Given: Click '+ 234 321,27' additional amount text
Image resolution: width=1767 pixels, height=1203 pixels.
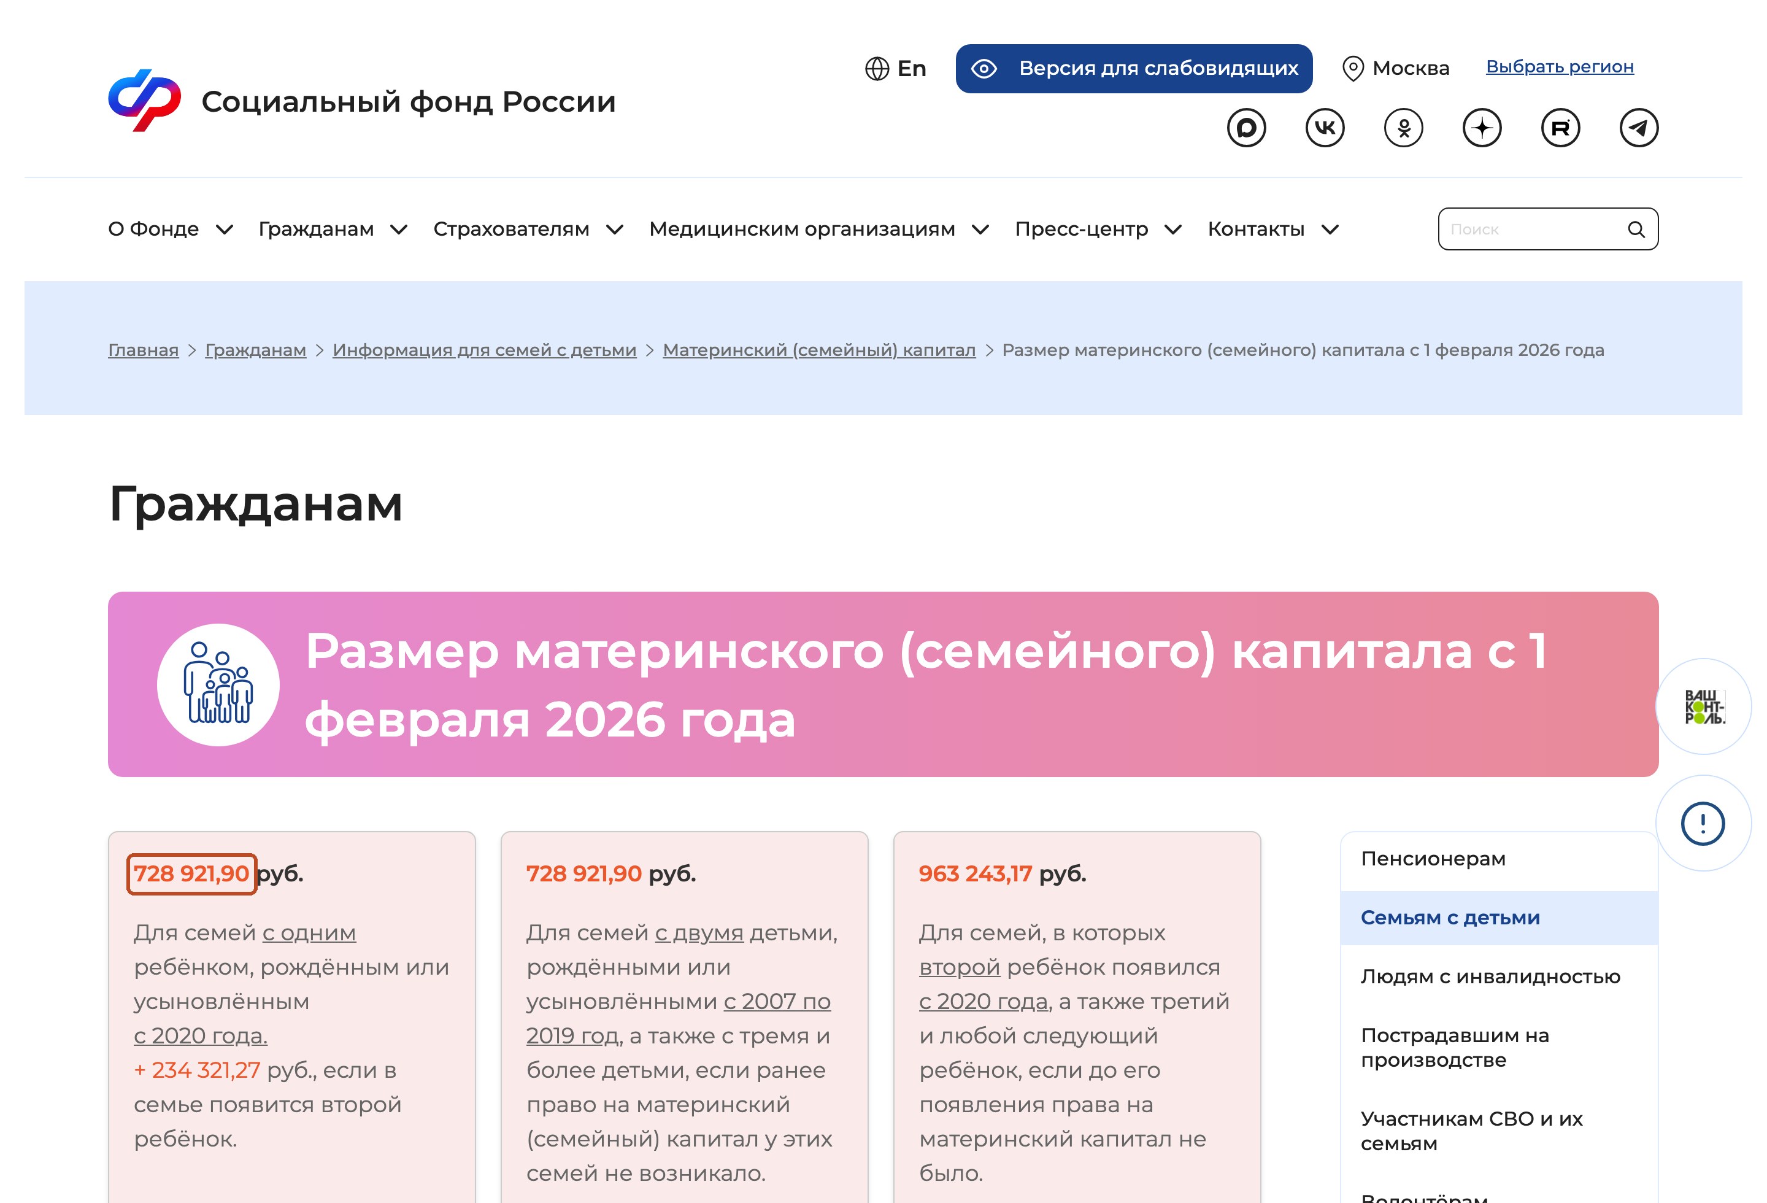Looking at the screenshot, I should tap(197, 1070).
